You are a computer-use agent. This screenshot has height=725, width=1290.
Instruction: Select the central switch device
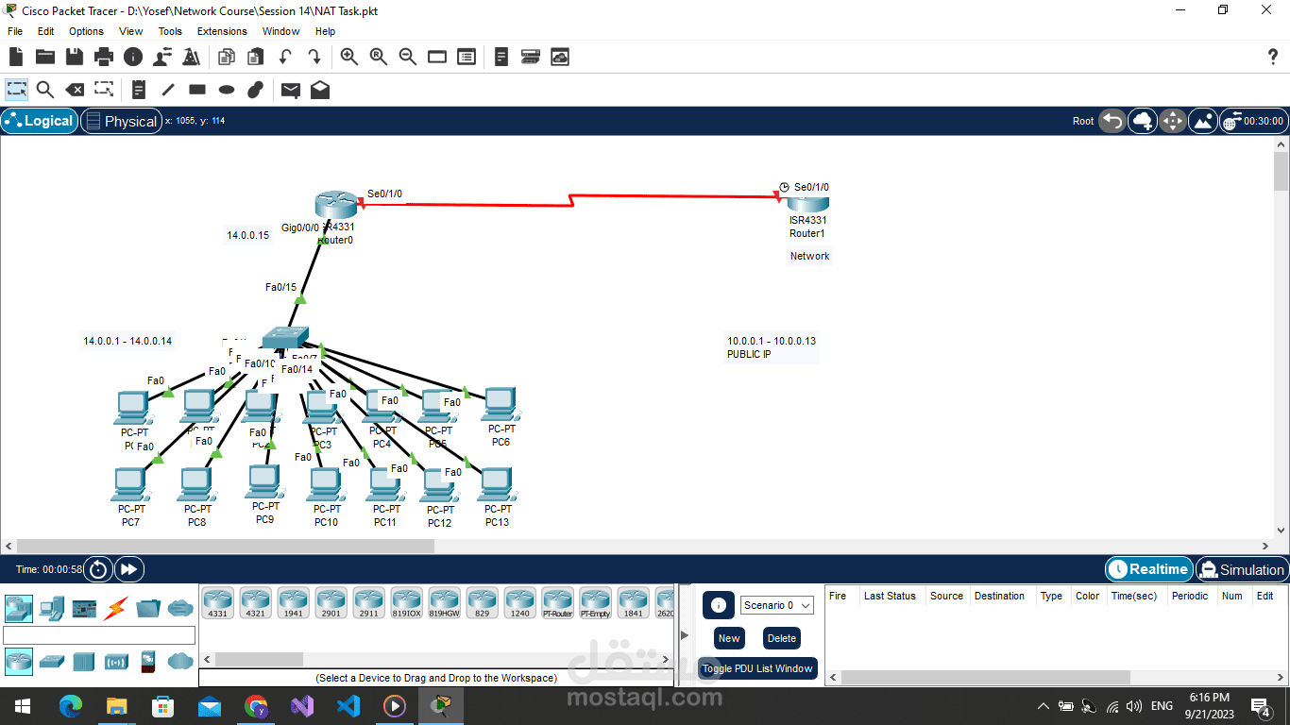[x=284, y=337]
